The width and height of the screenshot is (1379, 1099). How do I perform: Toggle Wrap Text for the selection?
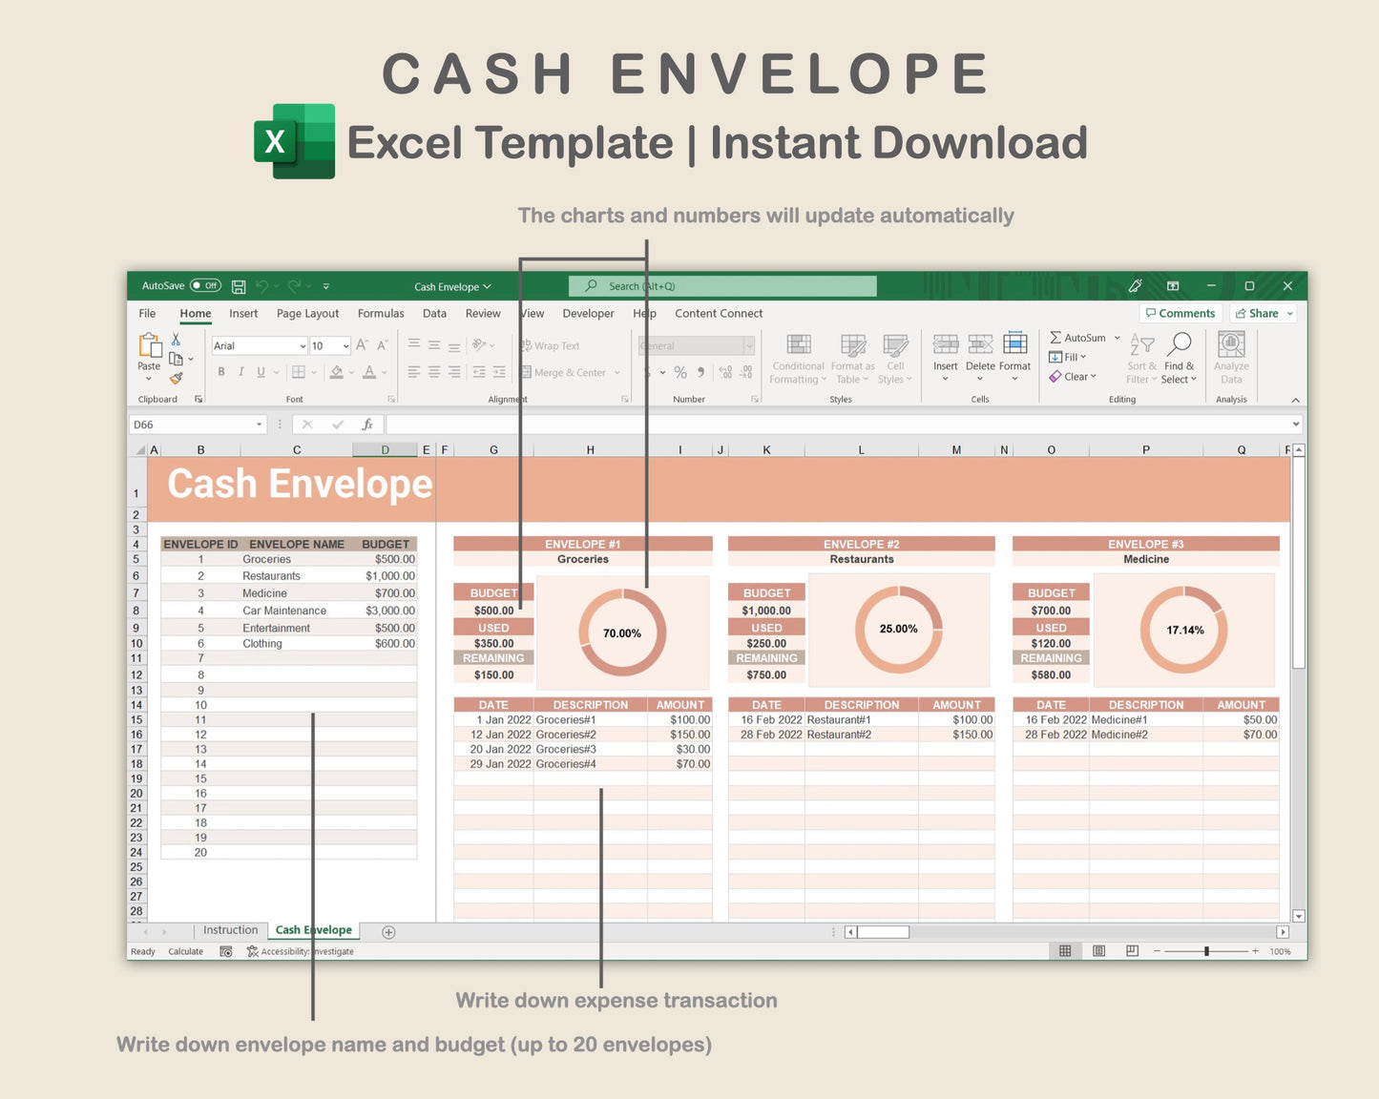[552, 345]
